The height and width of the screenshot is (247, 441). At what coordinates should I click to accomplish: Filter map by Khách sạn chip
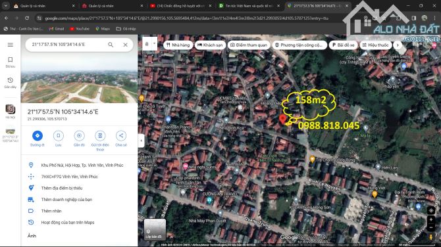click(210, 45)
